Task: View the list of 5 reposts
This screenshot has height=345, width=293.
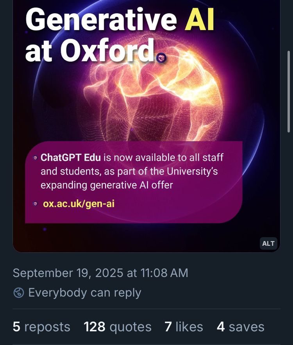Action: 41,327
